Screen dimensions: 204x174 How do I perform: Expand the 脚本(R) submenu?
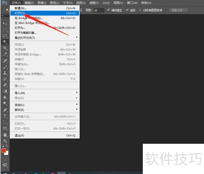pyautogui.click(x=44, y=110)
